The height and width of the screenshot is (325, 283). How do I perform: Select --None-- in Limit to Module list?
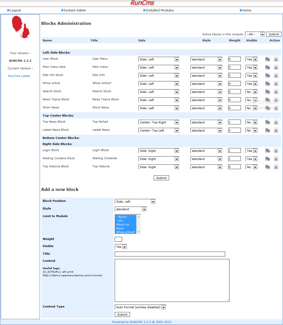(x=126, y=217)
